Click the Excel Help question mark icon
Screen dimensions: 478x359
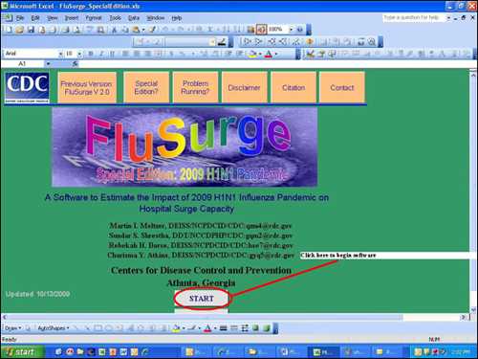300,30
